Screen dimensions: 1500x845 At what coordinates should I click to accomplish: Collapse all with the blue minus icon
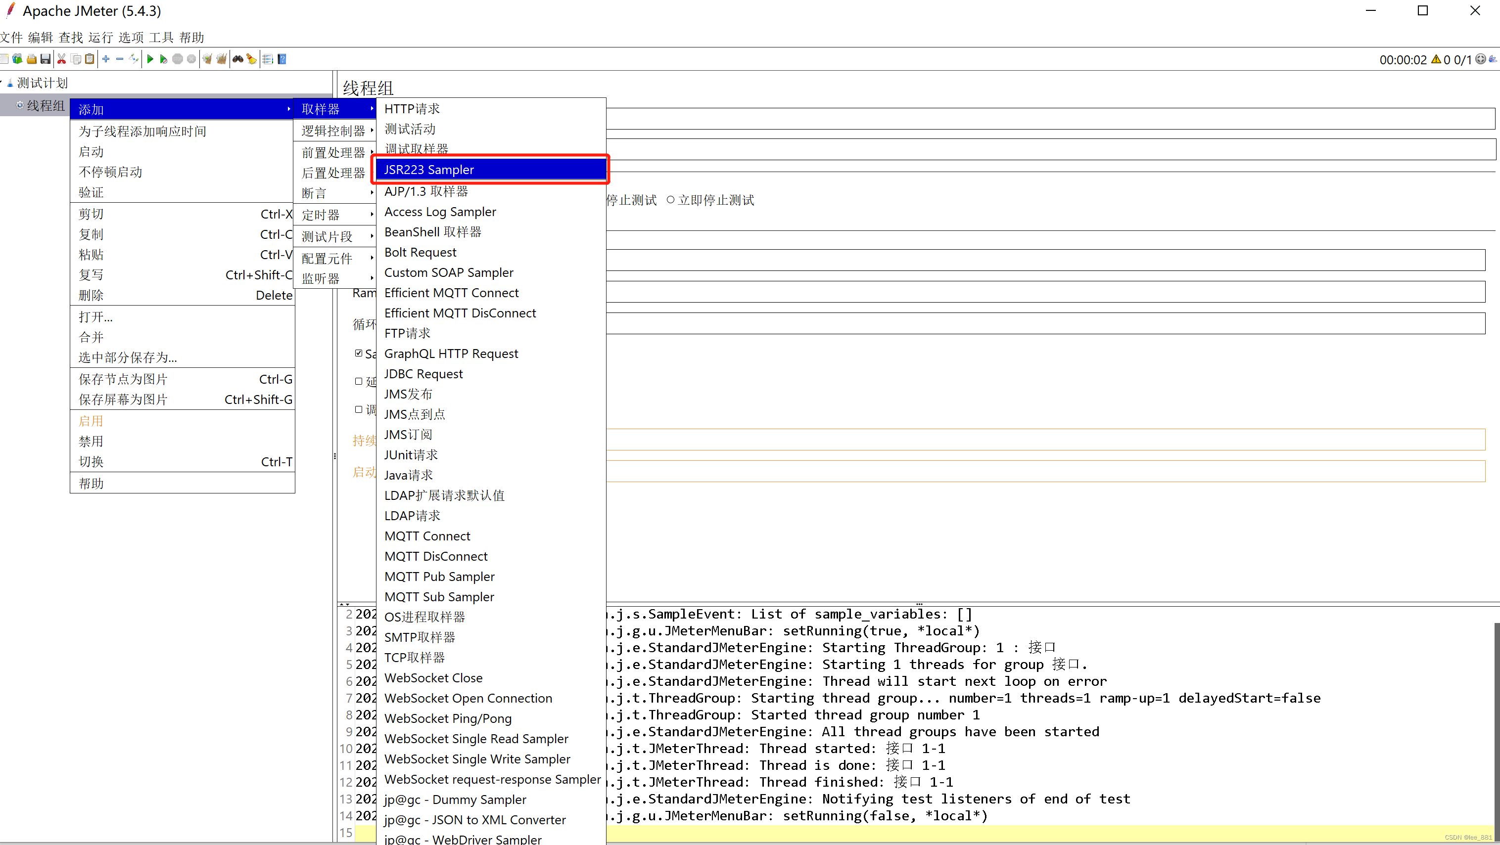[x=120, y=59]
